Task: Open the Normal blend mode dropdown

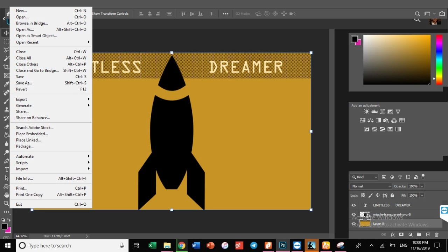Action: pyautogui.click(x=371, y=186)
